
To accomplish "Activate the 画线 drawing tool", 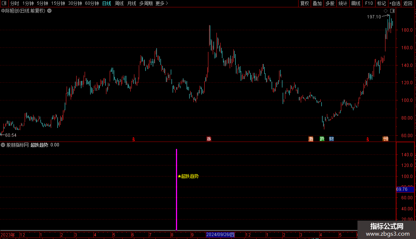I will [356, 3].
